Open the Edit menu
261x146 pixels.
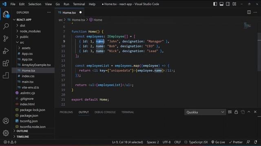22,4
